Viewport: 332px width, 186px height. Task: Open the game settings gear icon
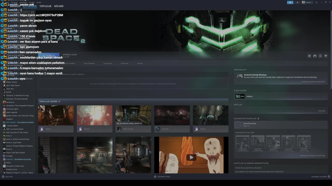(309, 56)
